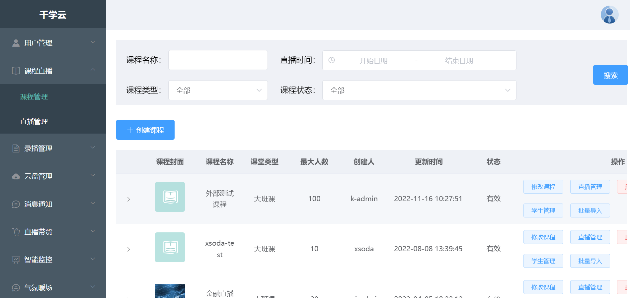630x298 pixels.
Task: Click the 搜索 button
Action: click(x=610, y=75)
